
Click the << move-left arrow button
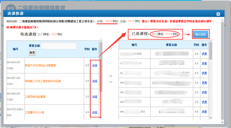click(x=110, y=82)
